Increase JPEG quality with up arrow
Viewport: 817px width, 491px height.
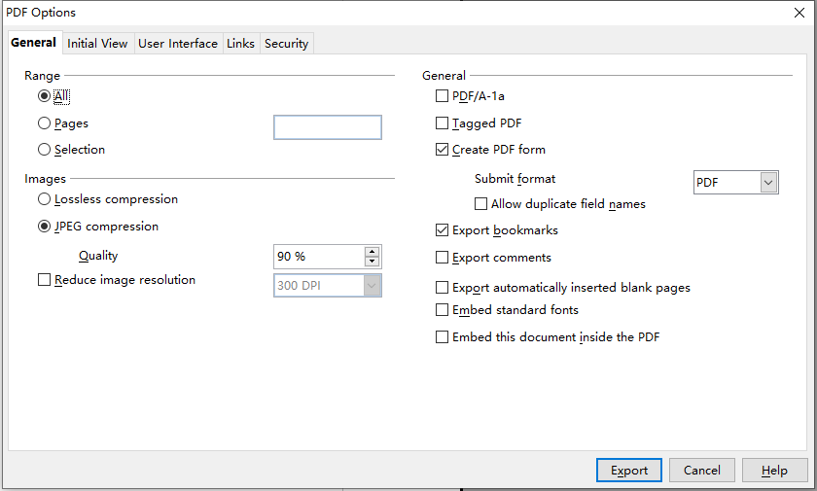coord(372,252)
